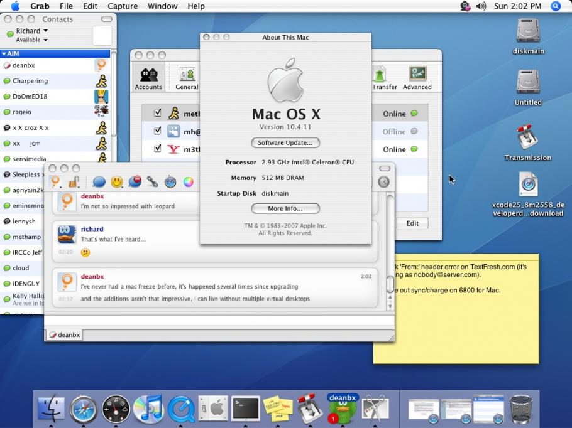The height and width of the screenshot is (428, 572).
Task: Click the Adium status icon in menu bar
Action: (465, 6)
